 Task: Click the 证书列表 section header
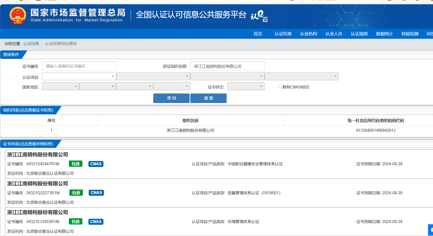click(28, 144)
